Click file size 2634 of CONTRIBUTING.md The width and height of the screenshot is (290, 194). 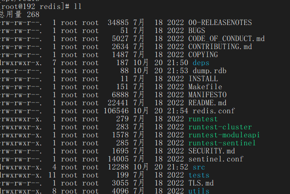[x=120, y=47]
